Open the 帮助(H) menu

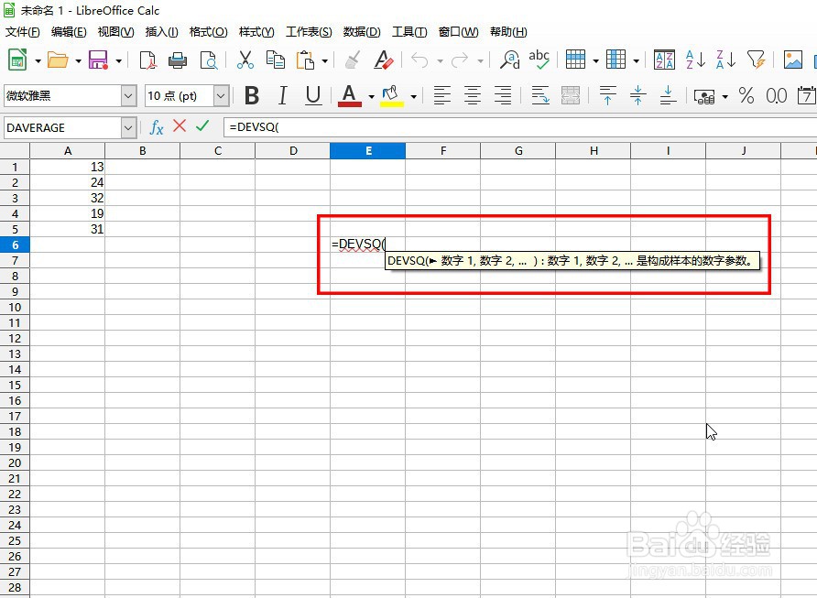(x=508, y=32)
